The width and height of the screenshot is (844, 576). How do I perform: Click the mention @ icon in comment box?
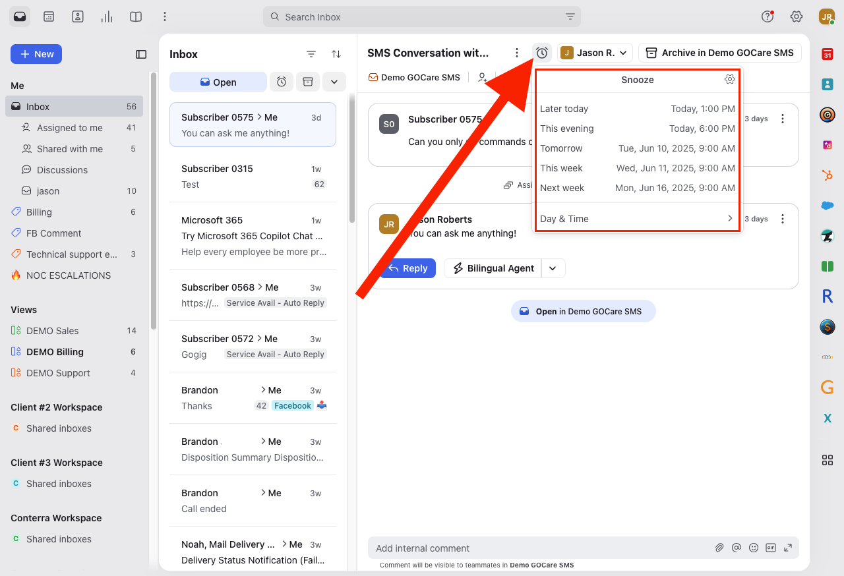pyautogui.click(x=737, y=548)
